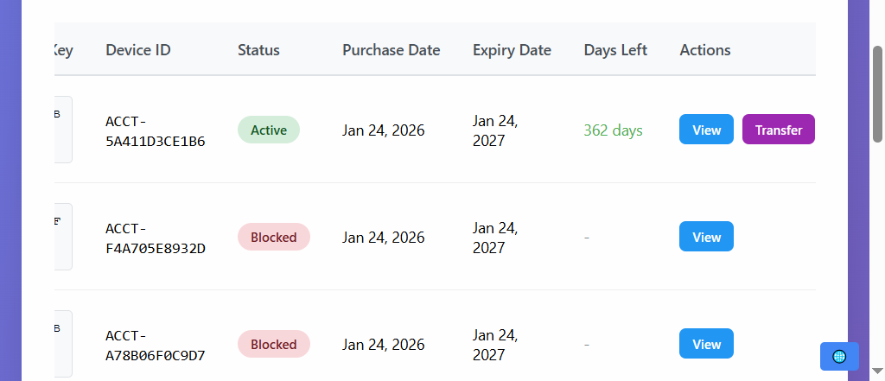Click the globe language icon button
This screenshot has width=885, height=381.
coord(839,356)
